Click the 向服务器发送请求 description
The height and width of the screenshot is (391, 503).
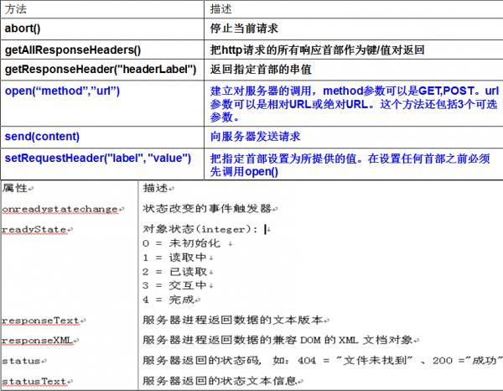pos(255,136)
